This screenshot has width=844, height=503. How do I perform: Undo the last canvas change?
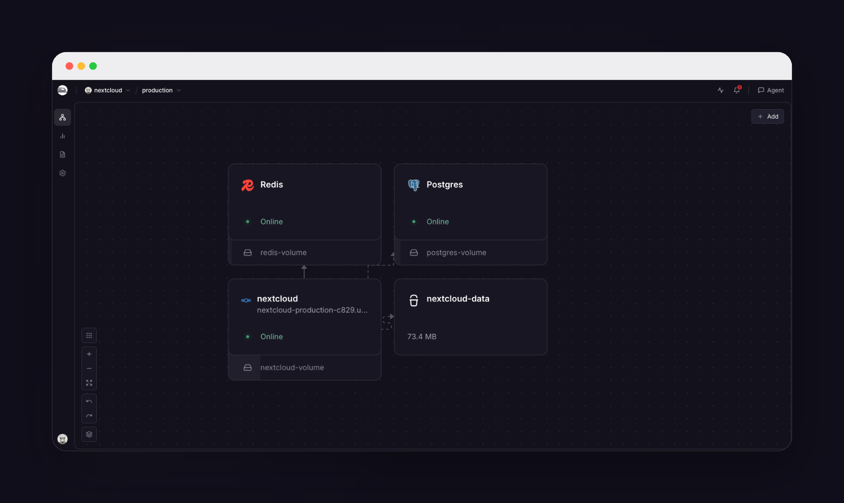[89, 402]
